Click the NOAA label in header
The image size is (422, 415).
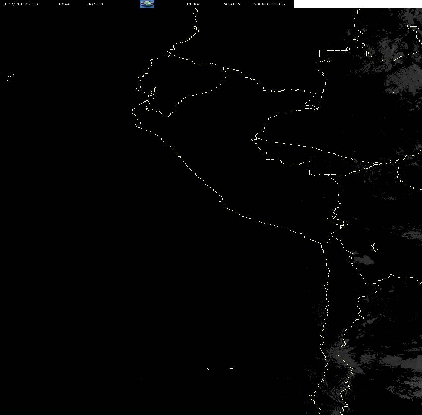coord(64,4)
